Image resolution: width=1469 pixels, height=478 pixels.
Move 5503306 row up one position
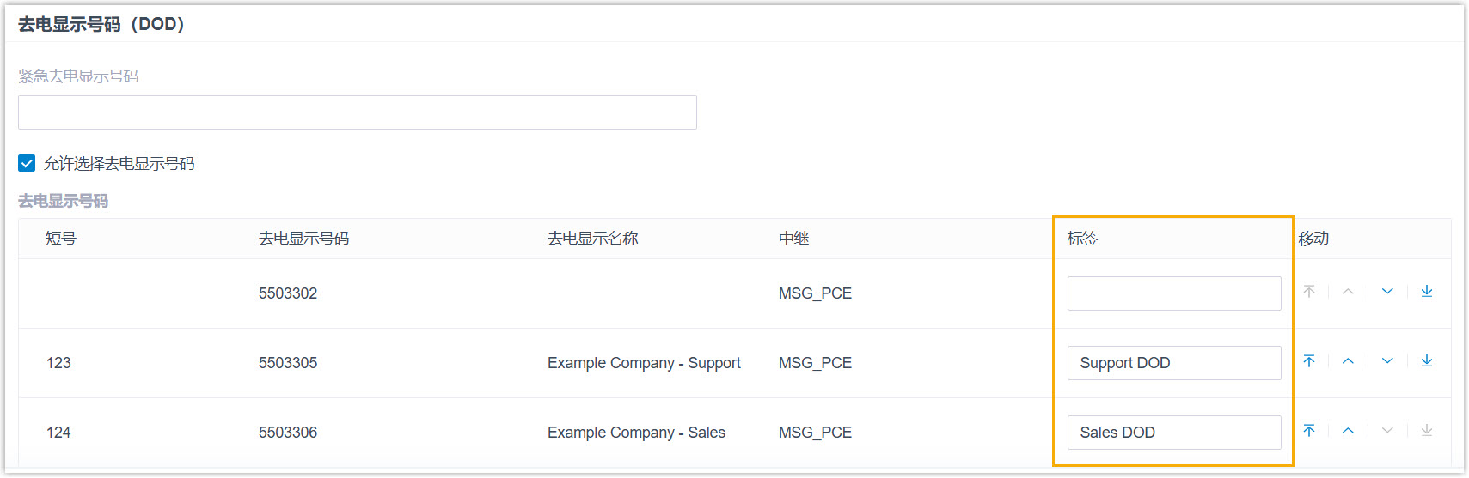coord(1348,431)
